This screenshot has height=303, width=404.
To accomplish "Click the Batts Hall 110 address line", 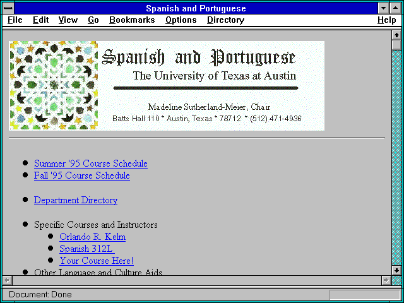I will (207, 119).
